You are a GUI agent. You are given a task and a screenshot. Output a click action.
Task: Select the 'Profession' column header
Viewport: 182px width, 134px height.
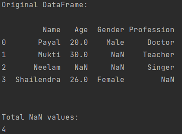(x=152, y=30)
